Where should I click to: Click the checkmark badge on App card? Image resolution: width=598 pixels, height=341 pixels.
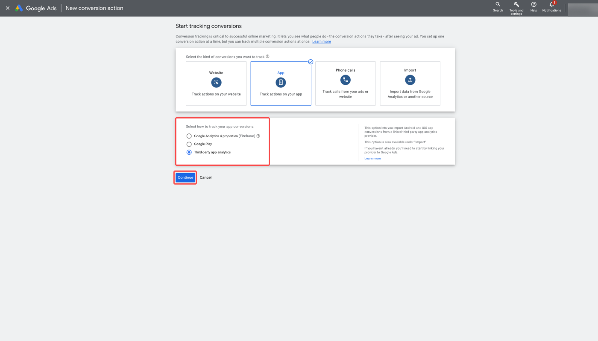pos(311,62)
